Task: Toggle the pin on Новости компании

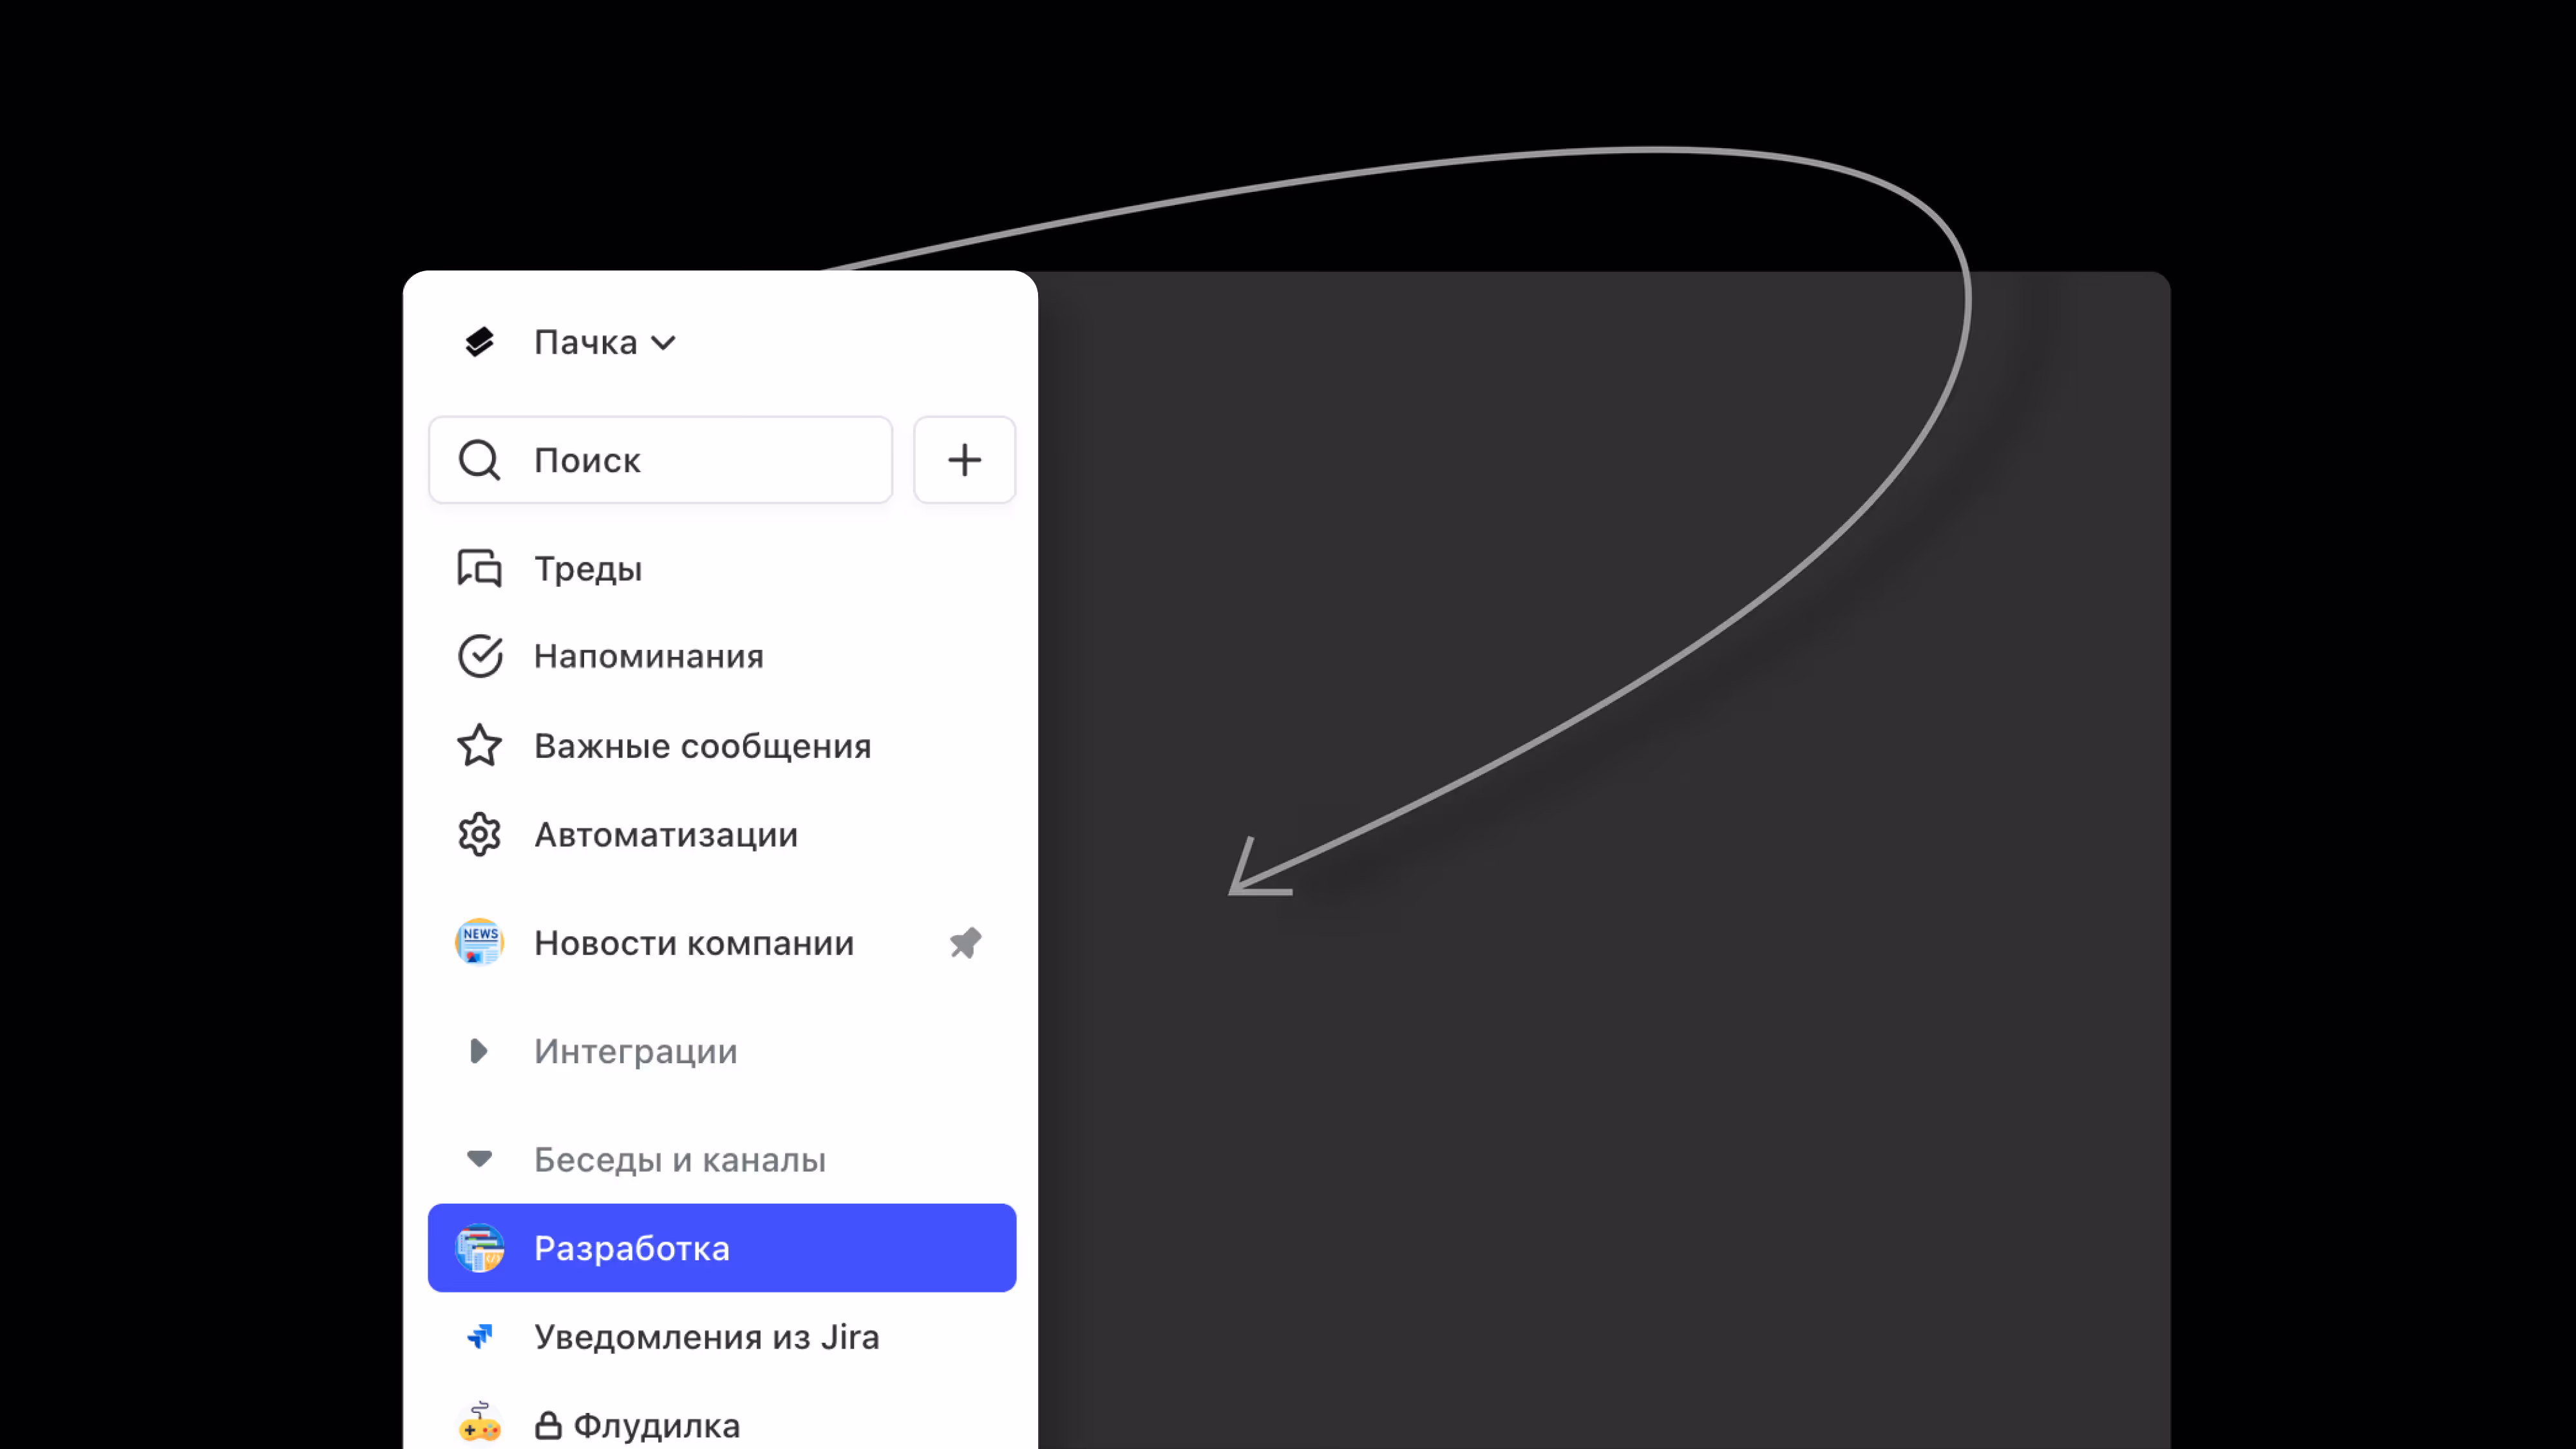Action: click(965, 942)
